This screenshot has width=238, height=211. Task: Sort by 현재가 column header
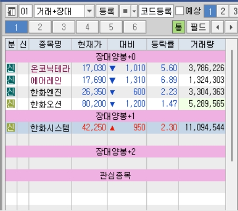90,44
